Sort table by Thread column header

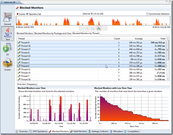click(x=57, y=39)
